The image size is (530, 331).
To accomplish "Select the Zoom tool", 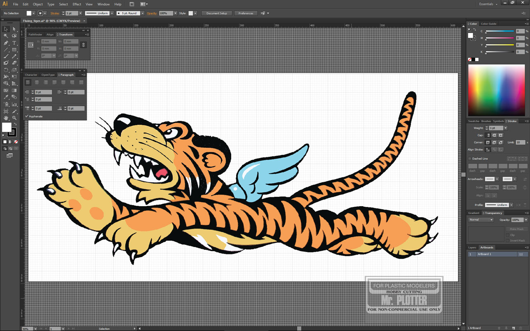I will [14, 118].
